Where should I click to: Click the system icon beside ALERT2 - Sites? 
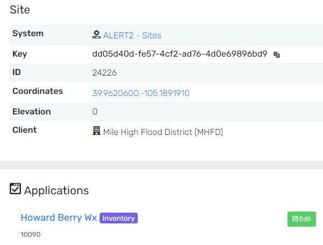96,35
